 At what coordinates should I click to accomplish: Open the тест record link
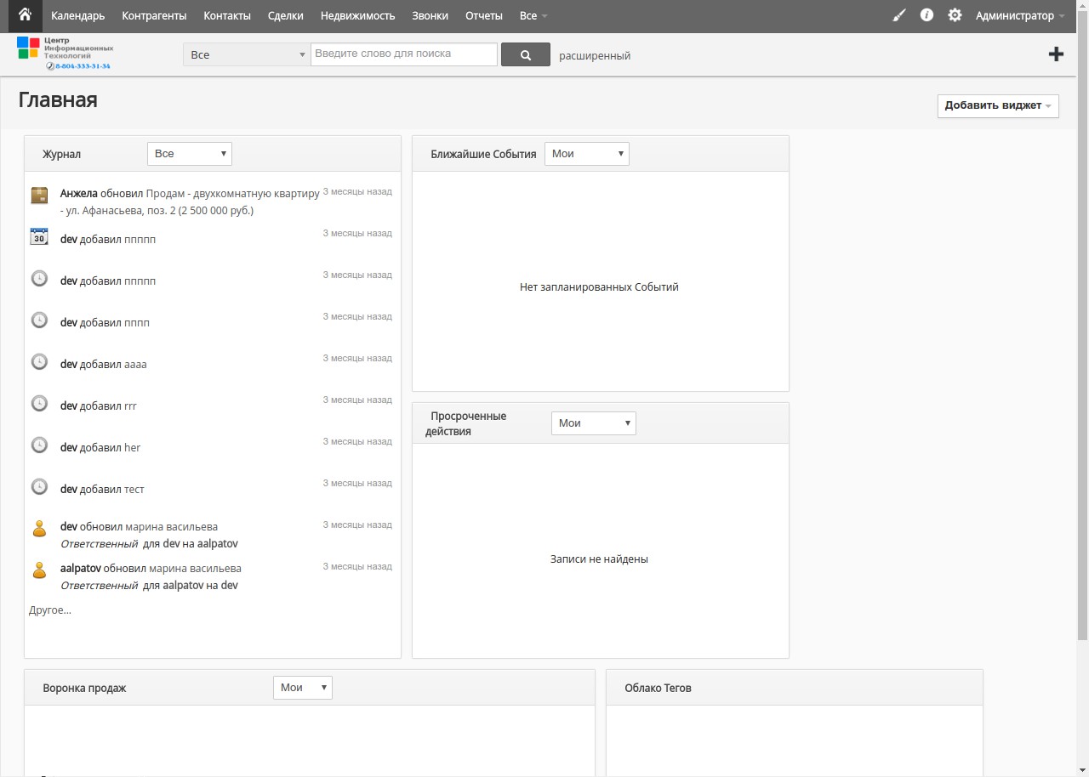point(134,490)
